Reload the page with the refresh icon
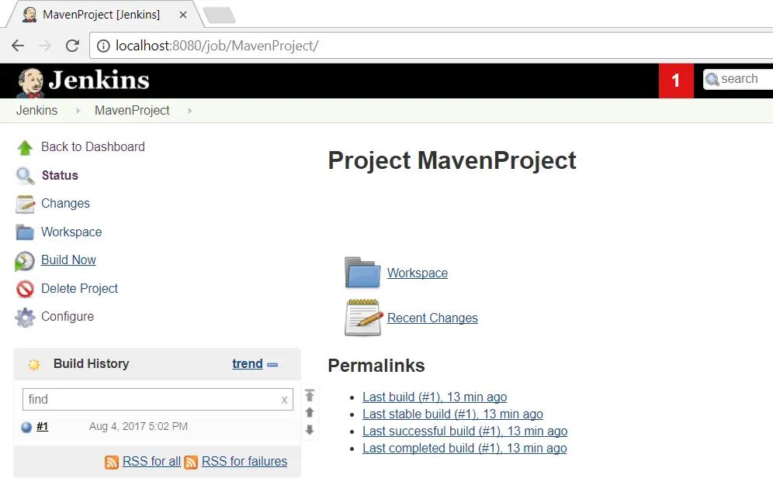Screen dimensions: 773x502 coord(72,46)
